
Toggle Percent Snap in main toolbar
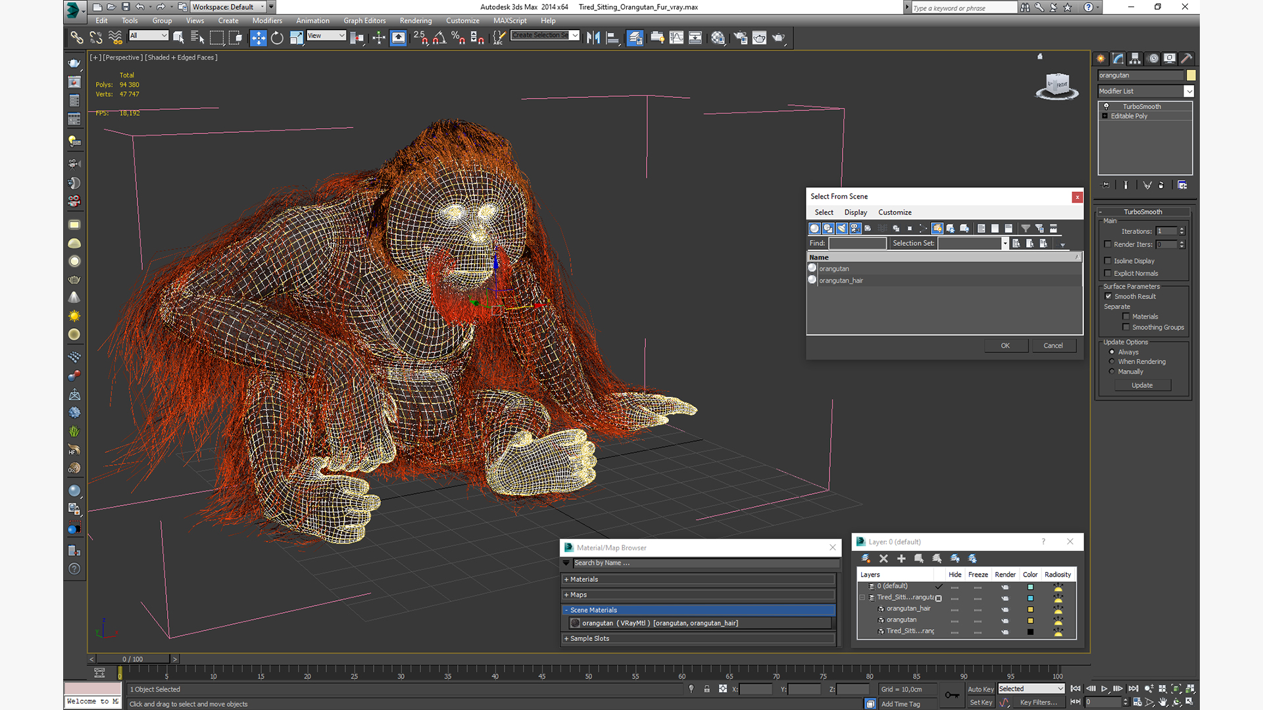click(458, 38)
